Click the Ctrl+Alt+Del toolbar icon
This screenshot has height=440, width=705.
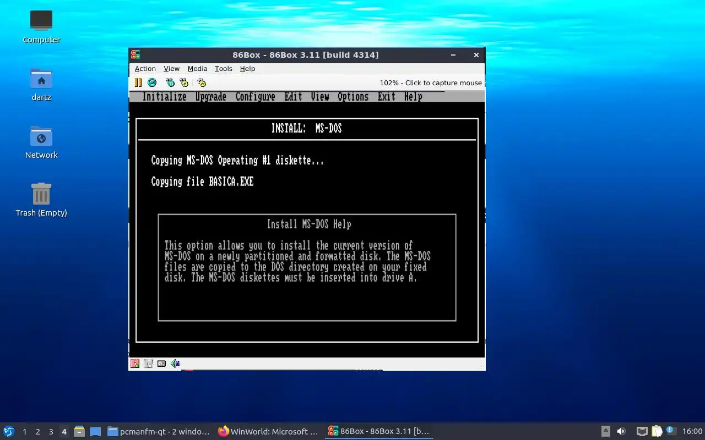pyautogui.click(x=170, y=82)
